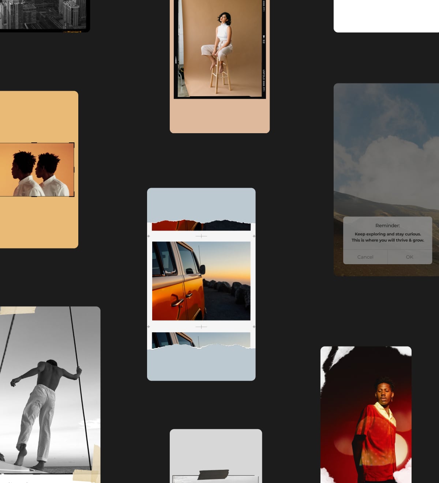
Task: Click the top crosshair alignment marker on van template
Action: pyautogui.click(x=201, y=236)
